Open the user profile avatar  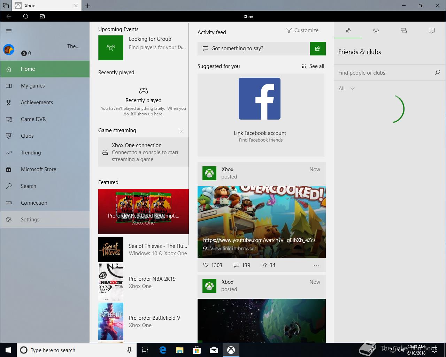point(9,49)
